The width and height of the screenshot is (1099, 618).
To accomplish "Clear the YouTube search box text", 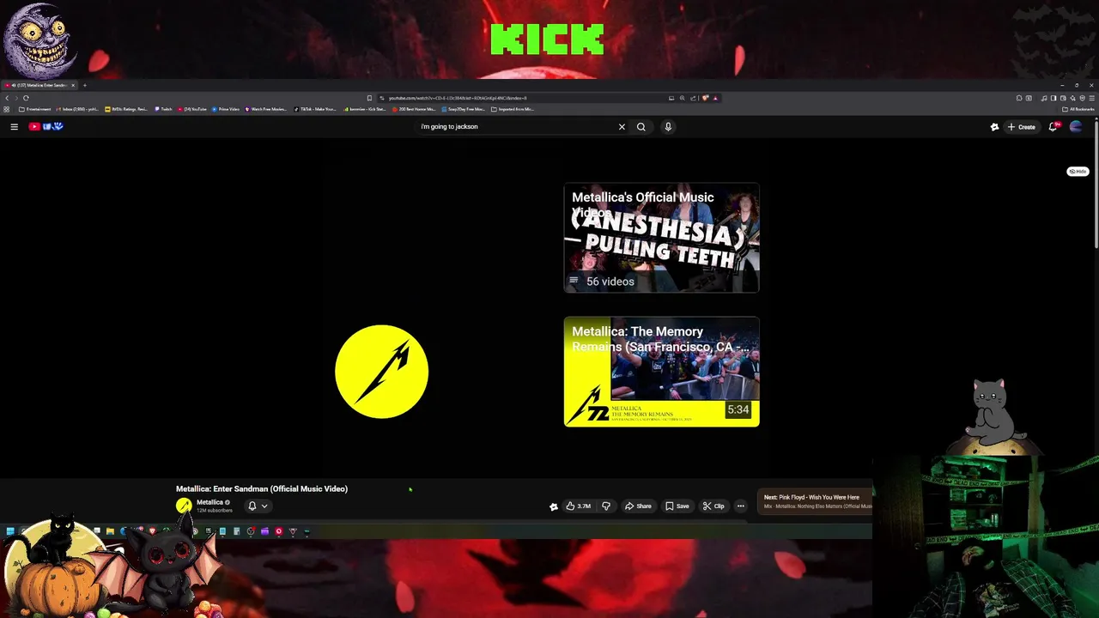I will click(x=622, y=126).
